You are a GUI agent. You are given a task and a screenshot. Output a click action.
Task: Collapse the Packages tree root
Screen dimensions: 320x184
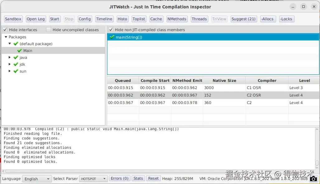6,37
